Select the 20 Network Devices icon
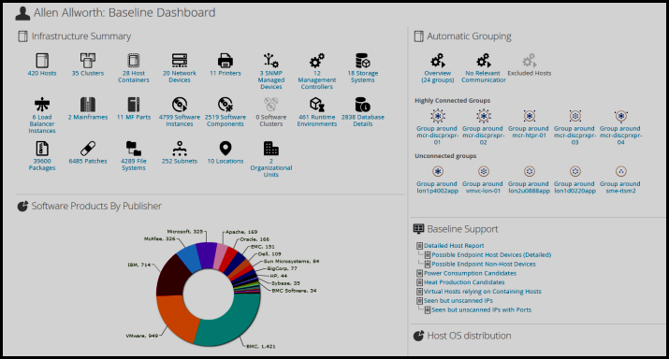The image size is (669, 359). click(180, 61)
